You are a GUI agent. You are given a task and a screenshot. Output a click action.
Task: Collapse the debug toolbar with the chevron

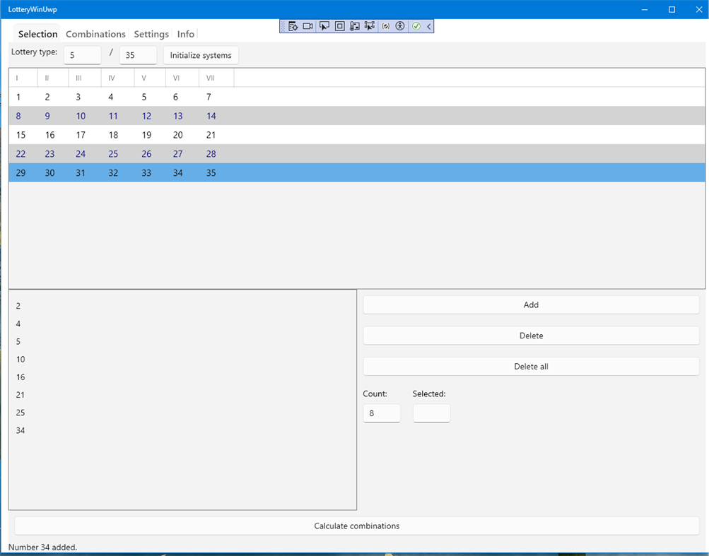[429, 26]
